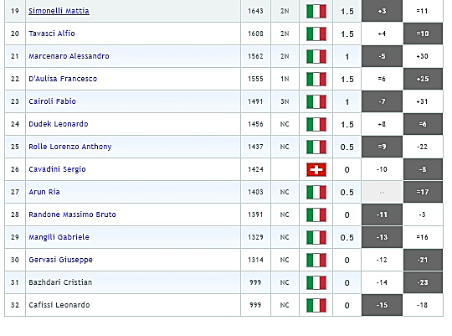Click Italian flag in Gervasi Giuseppe row

(x=316, y=260)
